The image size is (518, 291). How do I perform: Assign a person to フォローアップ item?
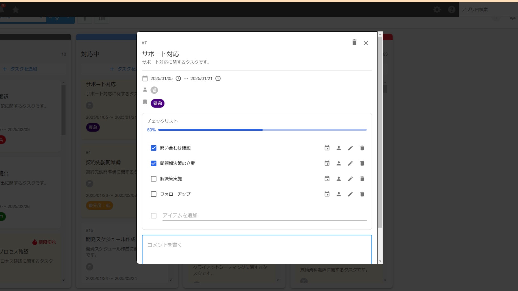pyautogui.click(x=339, y=194)
